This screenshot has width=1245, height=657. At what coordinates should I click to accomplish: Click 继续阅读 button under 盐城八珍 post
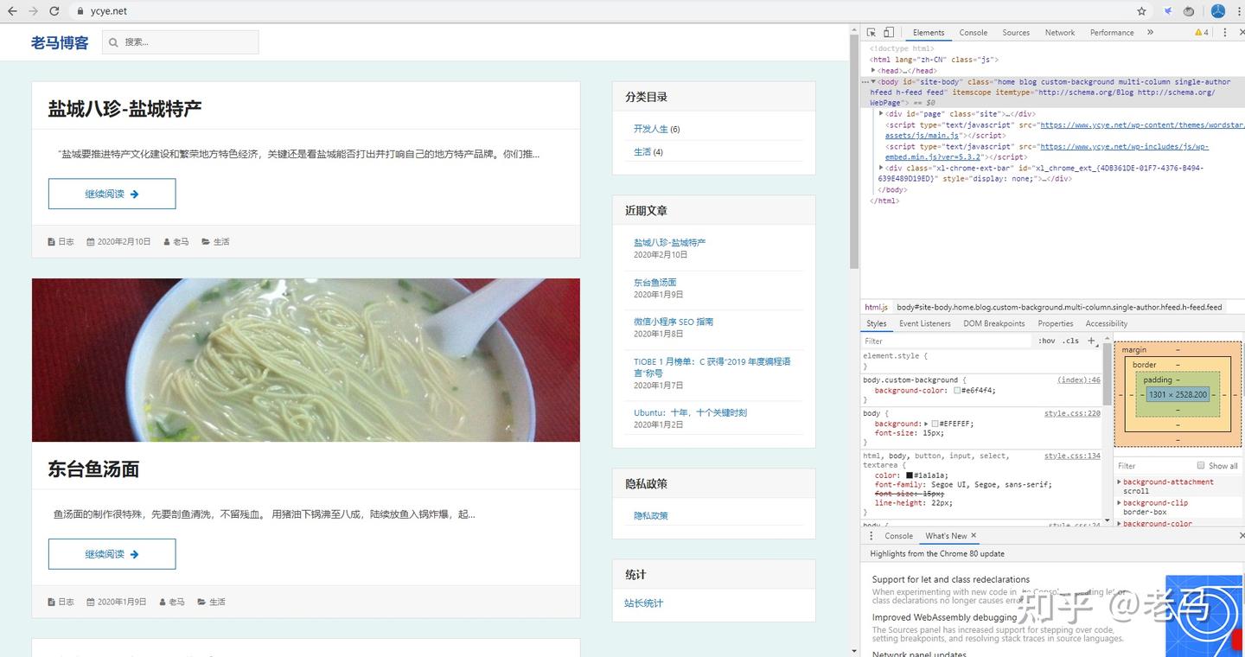pos(112,194)
